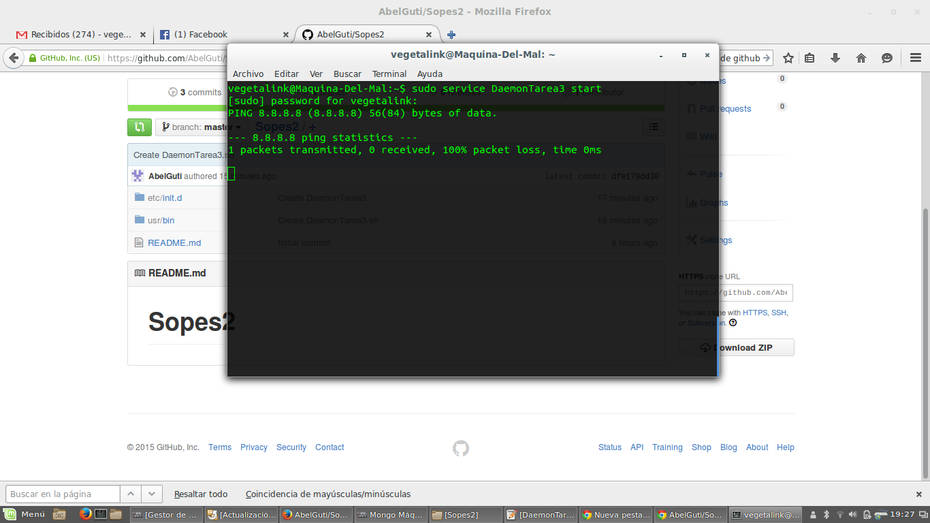Open the usr/bin folder link
Screen dimensions: 930x523
point(161,221)
